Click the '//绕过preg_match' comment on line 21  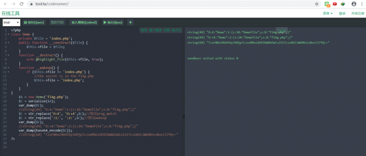(101, 114)
